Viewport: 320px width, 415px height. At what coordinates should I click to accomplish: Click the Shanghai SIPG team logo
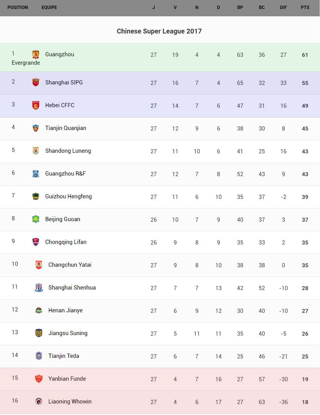point(36,82)
